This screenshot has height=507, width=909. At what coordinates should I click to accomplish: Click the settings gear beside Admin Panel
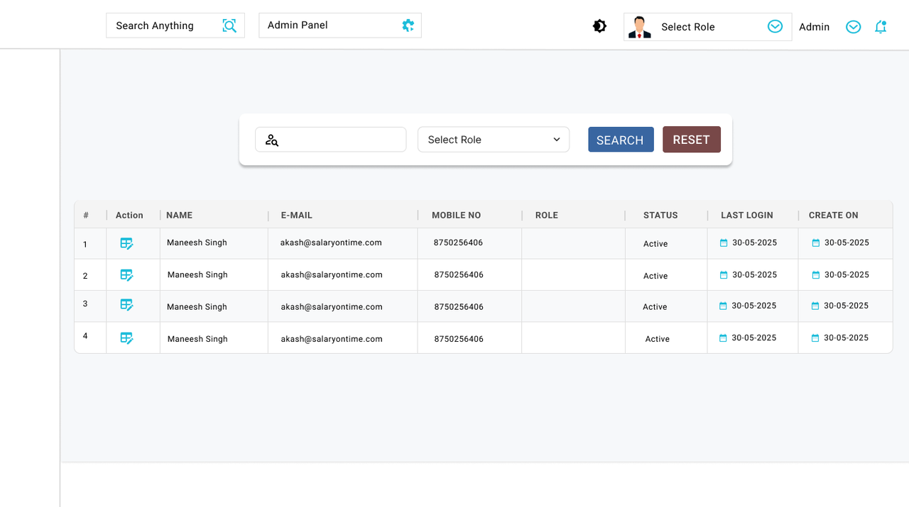408,26
